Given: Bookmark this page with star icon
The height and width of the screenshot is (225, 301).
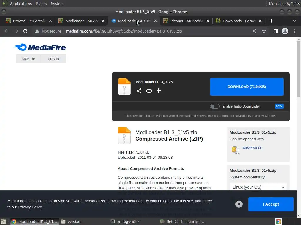Looking at the screenshot, I should [264, 31].
